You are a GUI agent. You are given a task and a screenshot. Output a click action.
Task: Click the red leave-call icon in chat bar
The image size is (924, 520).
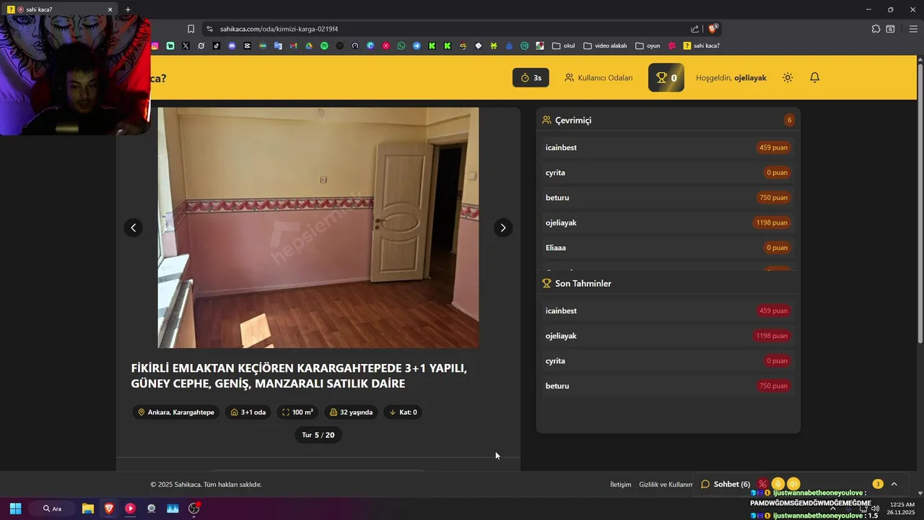762,484
